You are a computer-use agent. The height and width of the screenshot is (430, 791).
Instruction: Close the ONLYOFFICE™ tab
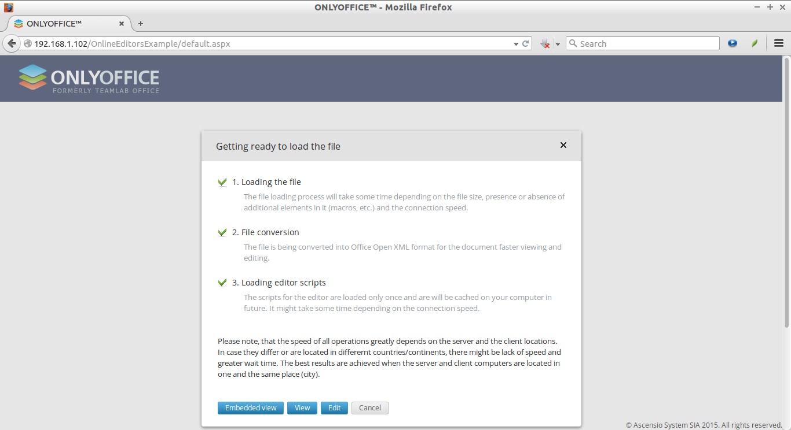pos(122,24)
